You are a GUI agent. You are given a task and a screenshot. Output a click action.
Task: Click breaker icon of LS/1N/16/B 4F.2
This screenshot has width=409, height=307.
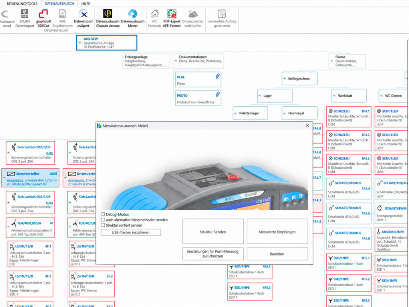(x=12, y=276)
